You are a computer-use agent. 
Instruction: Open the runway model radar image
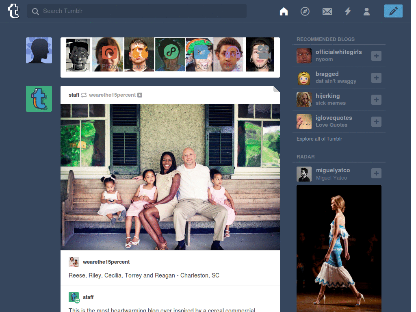click(x=339, y=248)
